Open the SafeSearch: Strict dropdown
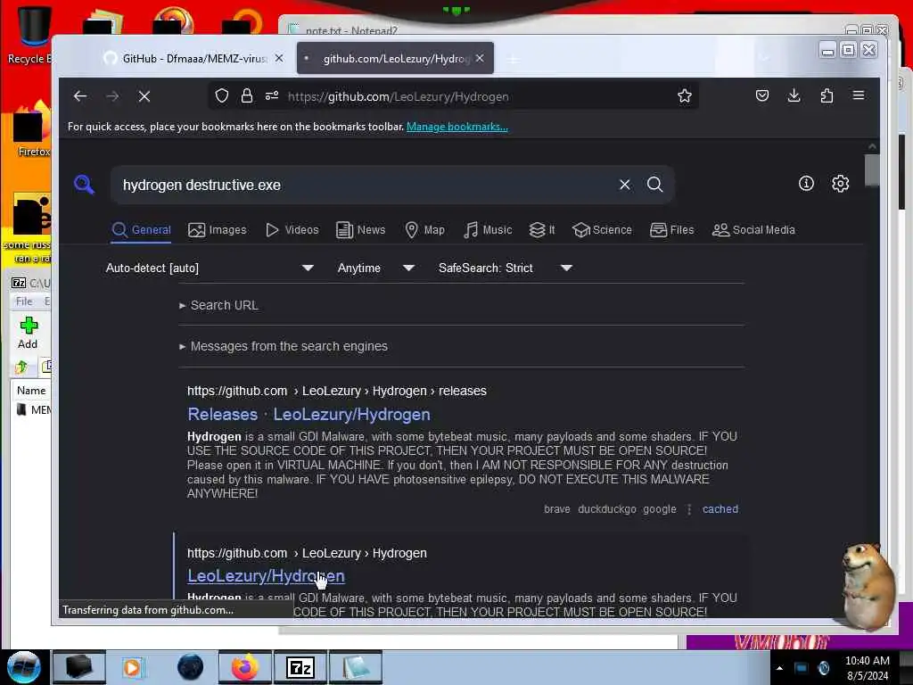The image size is (913, 685). pyautogui.click(x=506, y=268)
